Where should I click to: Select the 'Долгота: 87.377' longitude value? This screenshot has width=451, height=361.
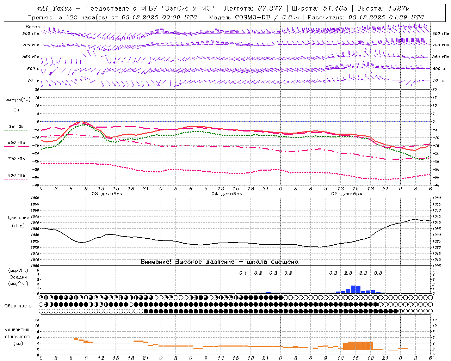click(x=253, y=8)
